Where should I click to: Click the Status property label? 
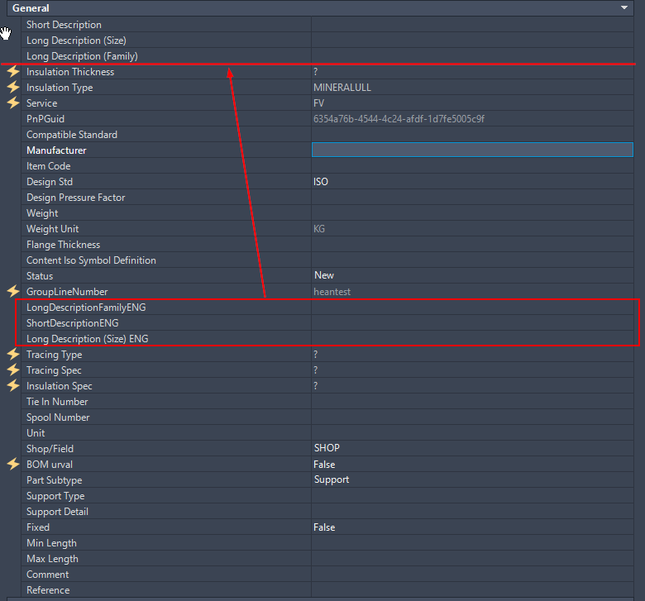click(x=40, y=275)
